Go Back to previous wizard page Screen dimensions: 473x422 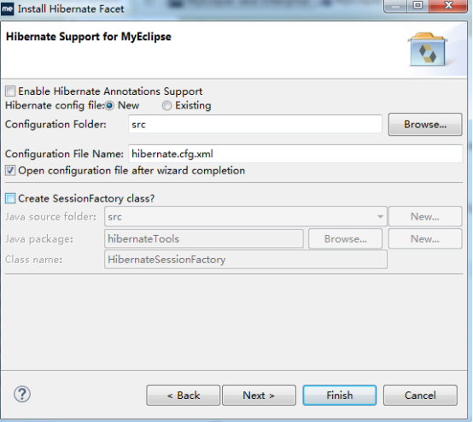click(x=183, y=396)
